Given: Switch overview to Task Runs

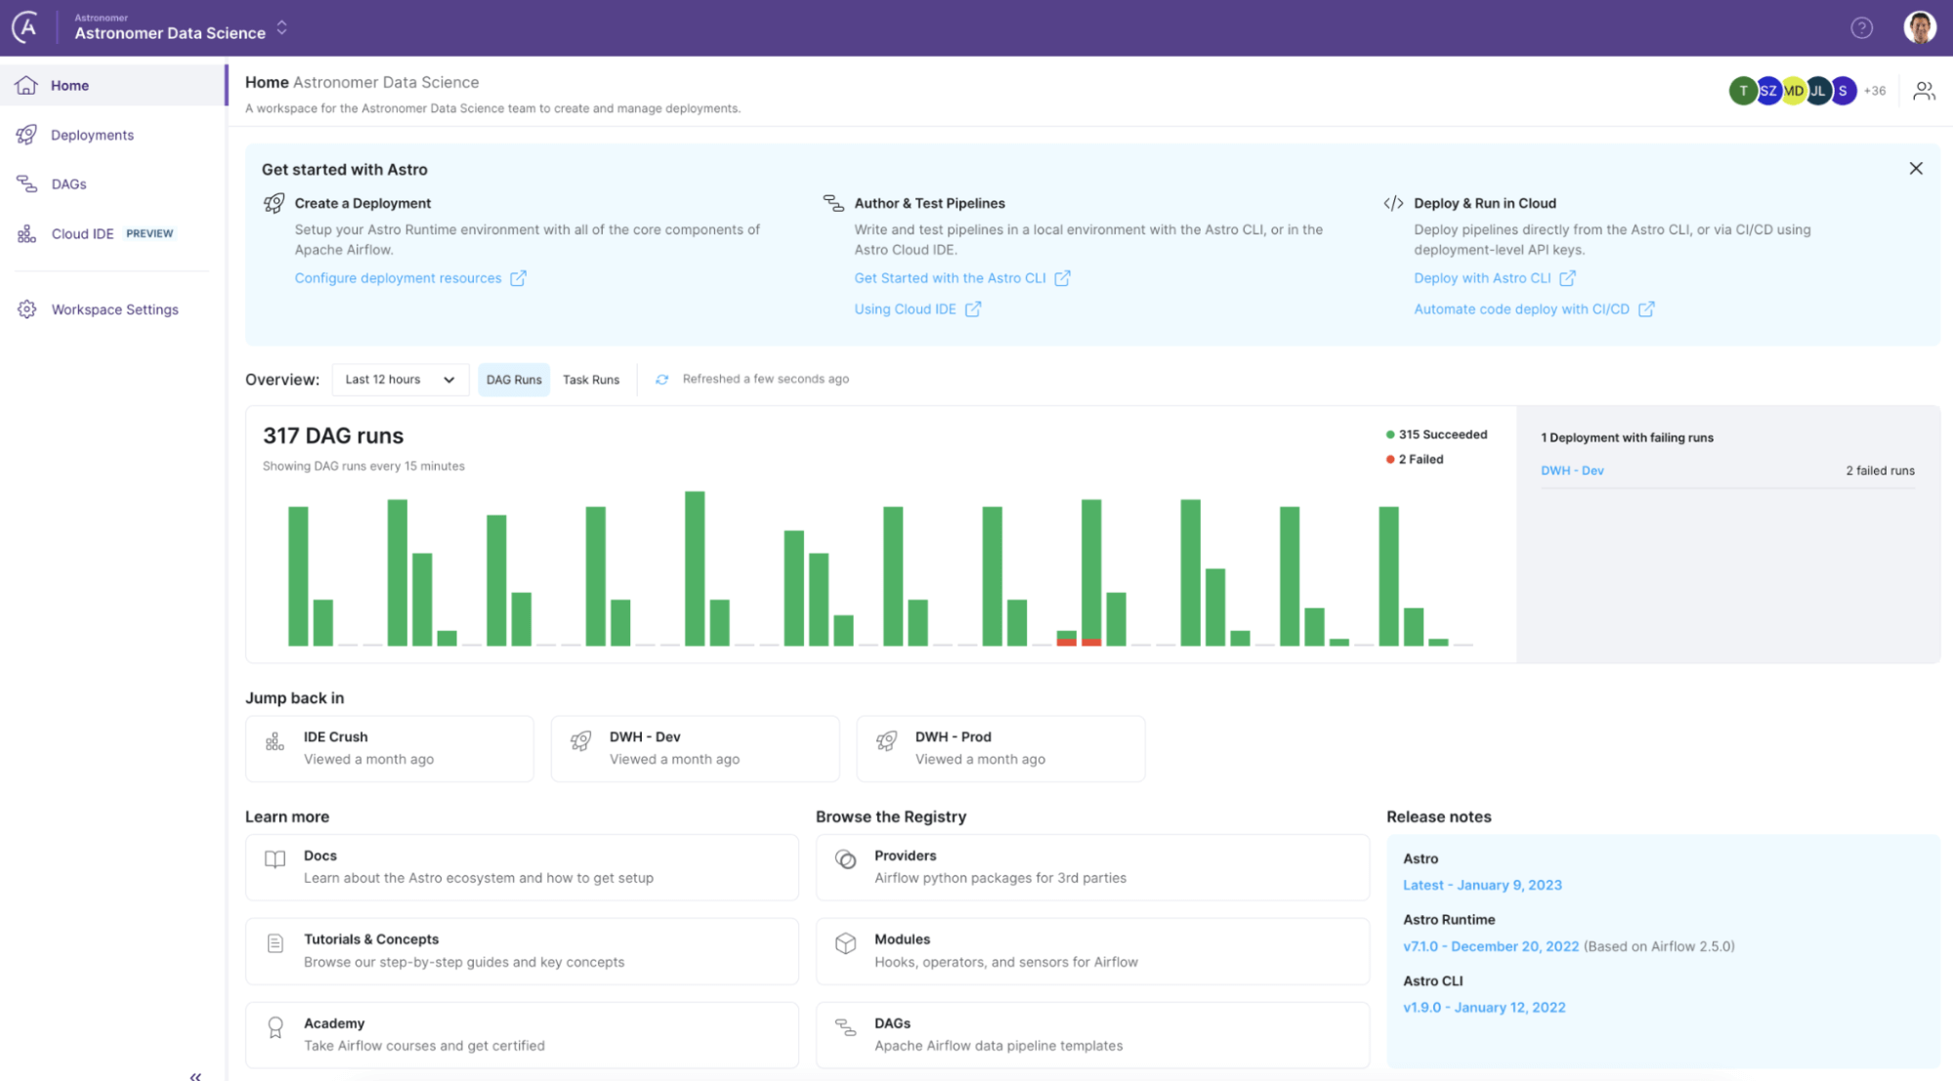Looking at the screenshot, I should 590,380.
